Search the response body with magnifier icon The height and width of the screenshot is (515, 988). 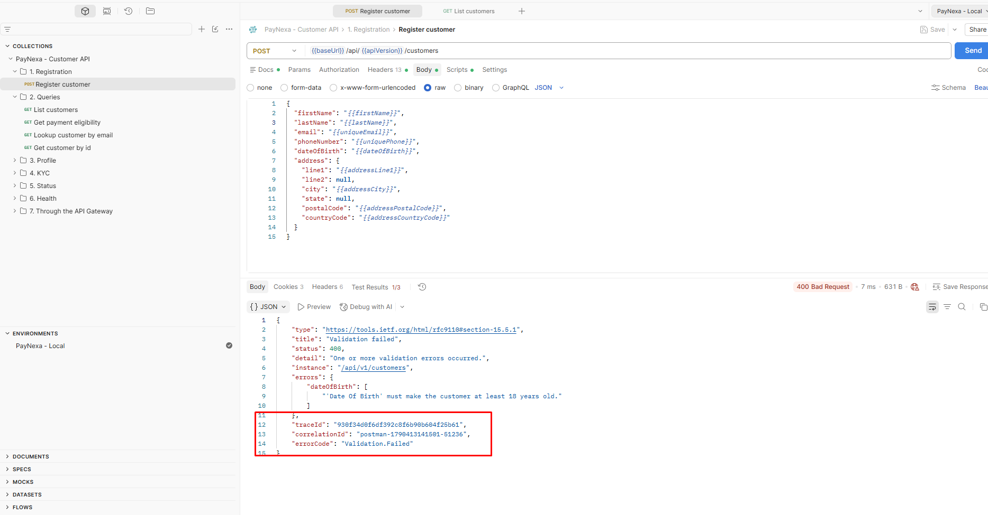point(962,307)
